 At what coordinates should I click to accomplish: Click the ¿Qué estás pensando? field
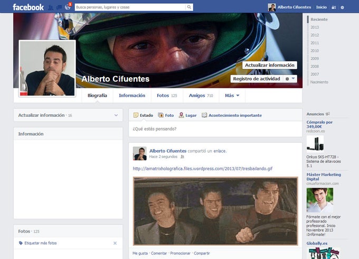click(x=215, y=129)
